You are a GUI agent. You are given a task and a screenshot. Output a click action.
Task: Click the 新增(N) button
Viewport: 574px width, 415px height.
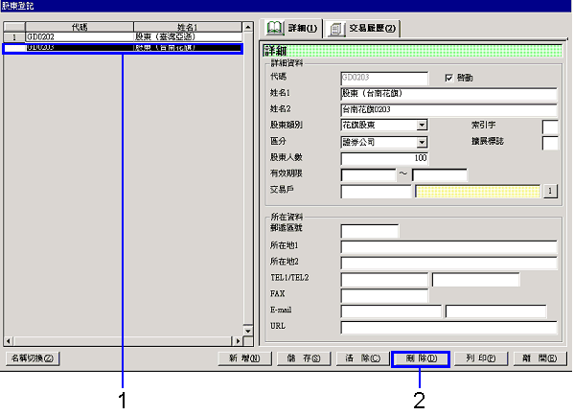(244, 358)
